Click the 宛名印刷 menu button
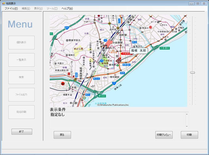Image resolution: width=209 pixels, height=155 pixels. coord(22,112)
